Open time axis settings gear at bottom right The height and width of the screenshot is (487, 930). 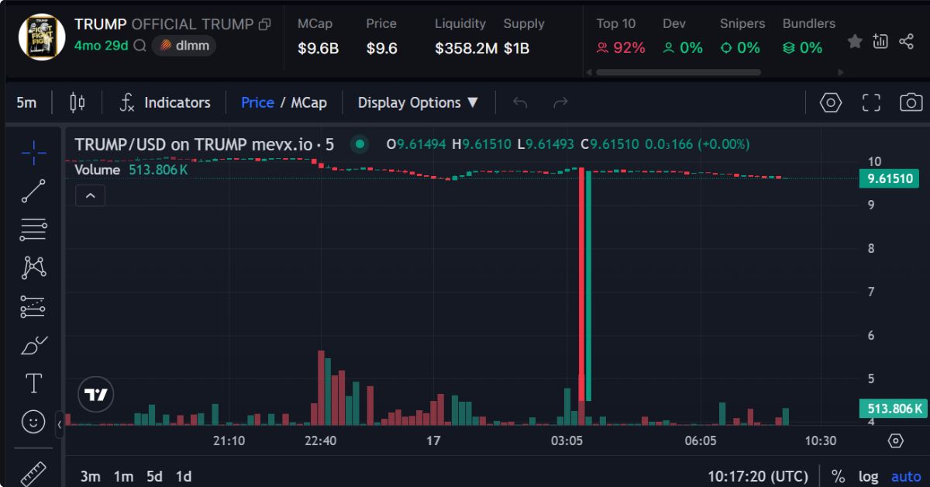click(x=896, y=440)
